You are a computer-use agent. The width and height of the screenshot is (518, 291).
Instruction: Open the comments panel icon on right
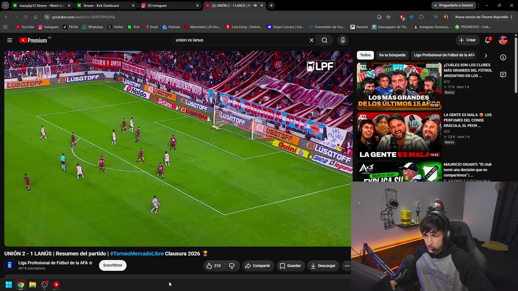click(503, 75)
